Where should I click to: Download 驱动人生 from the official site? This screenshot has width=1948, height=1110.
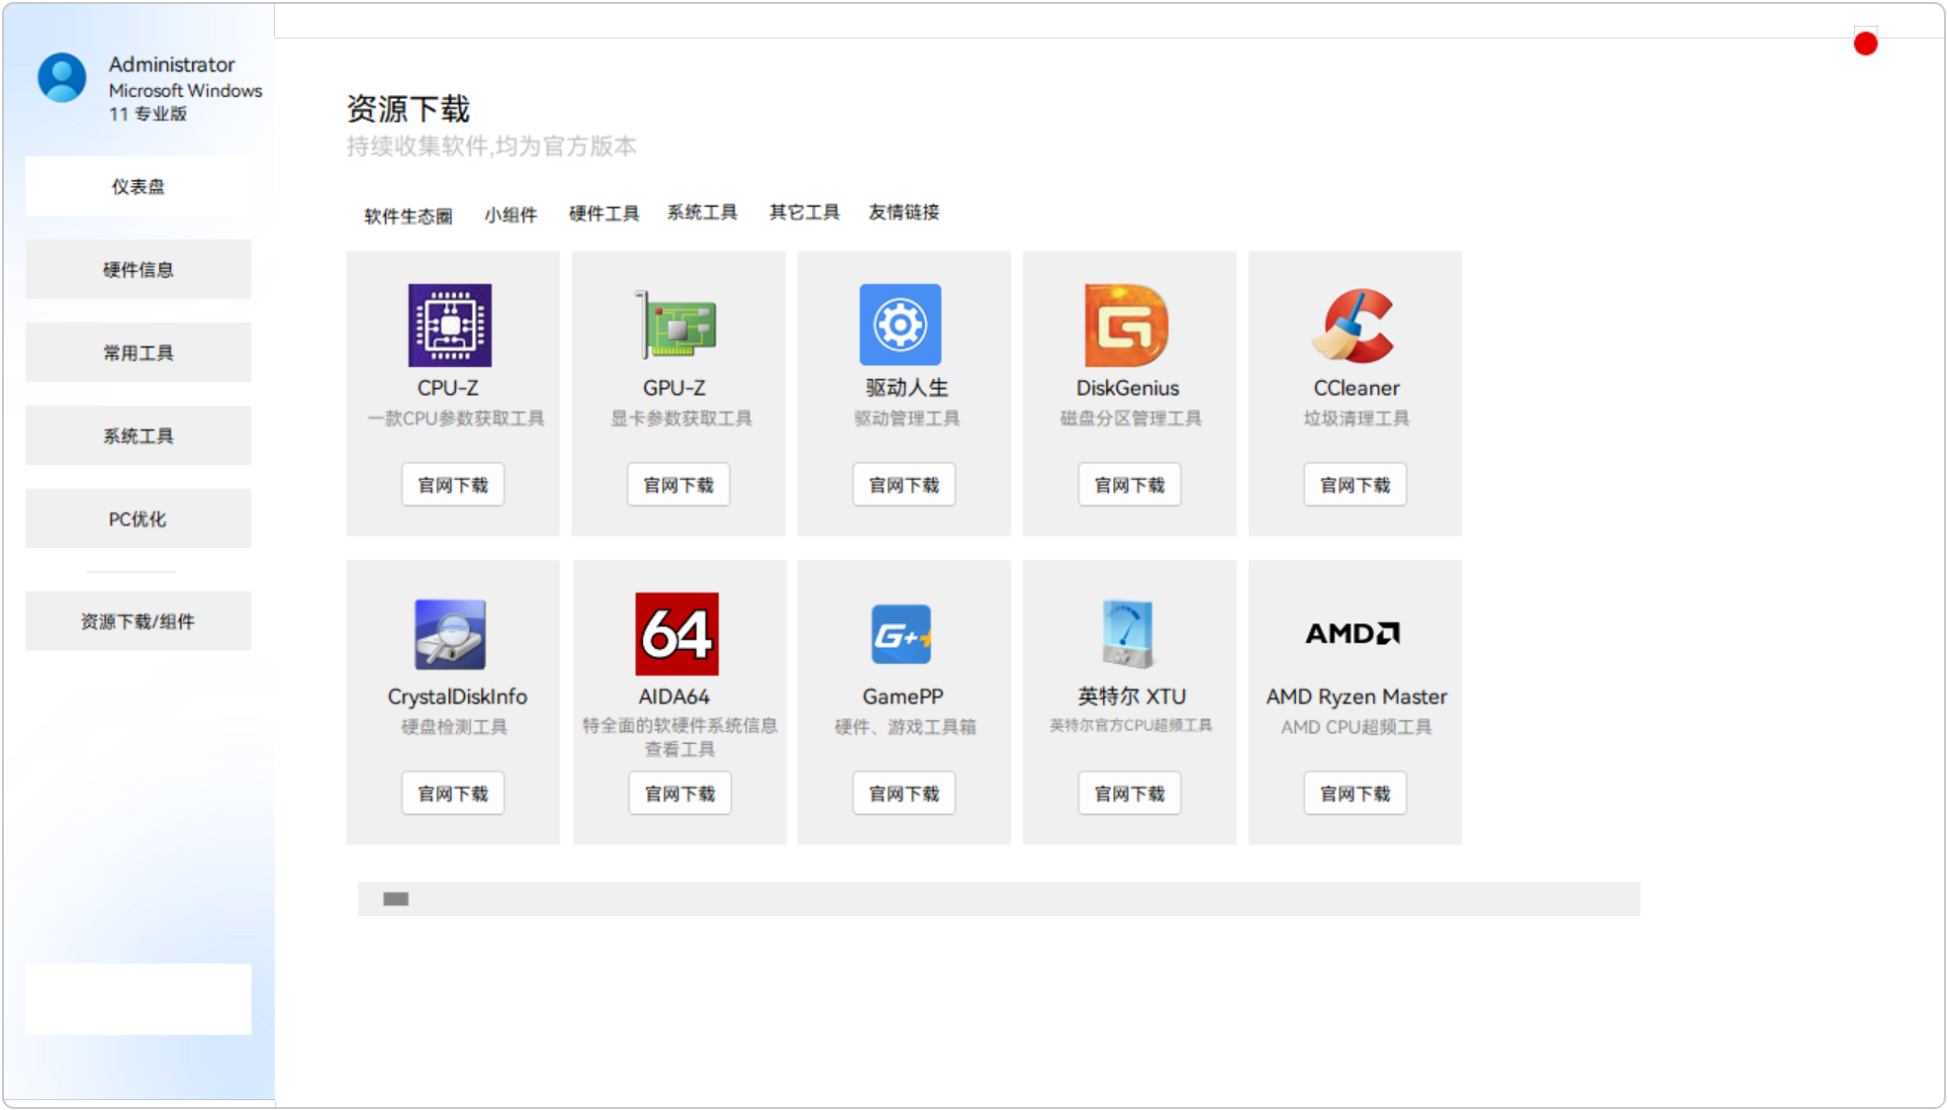904,485
